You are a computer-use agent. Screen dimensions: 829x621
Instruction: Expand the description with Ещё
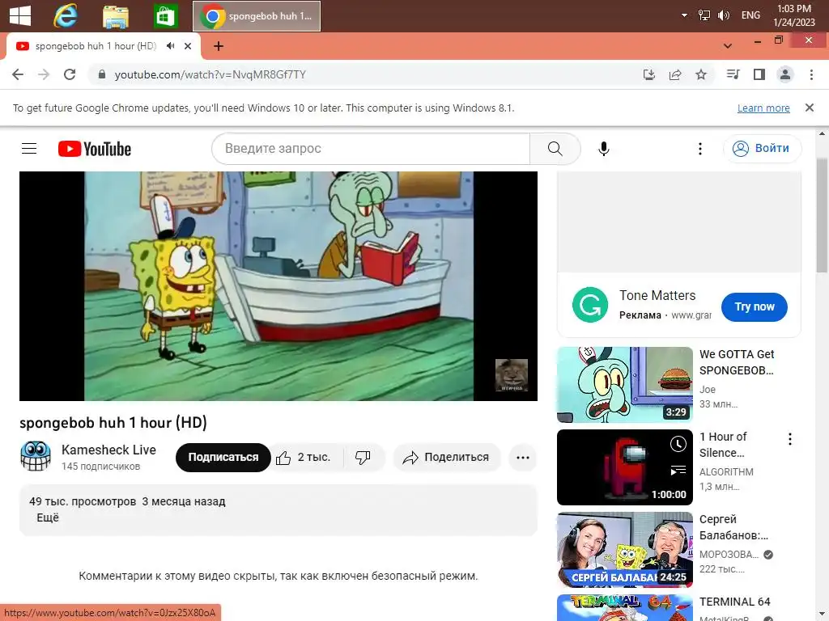(x=48, y=518)
